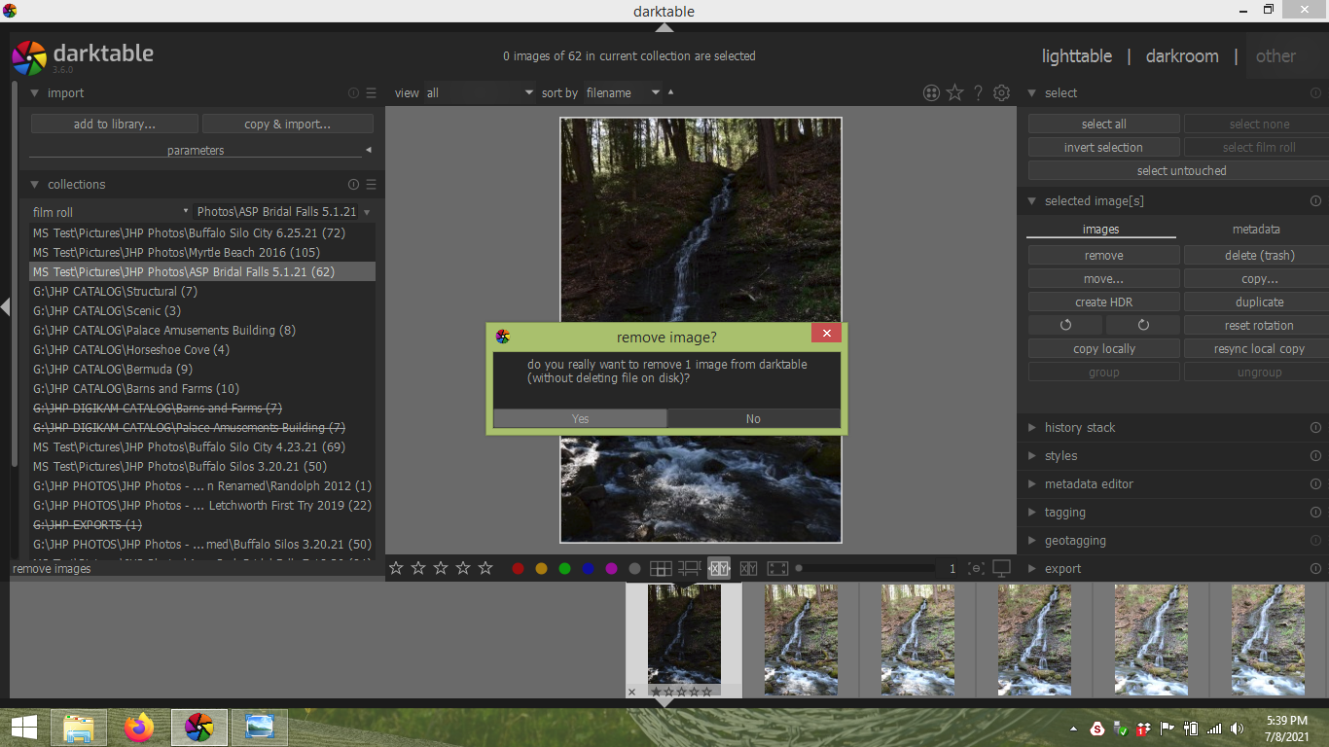Click info icon in the export header
This screenshot has width=1329, height=747.
point(1315,569)
